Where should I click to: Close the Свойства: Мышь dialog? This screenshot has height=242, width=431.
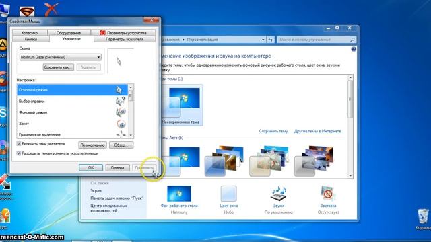pos(151,20)
